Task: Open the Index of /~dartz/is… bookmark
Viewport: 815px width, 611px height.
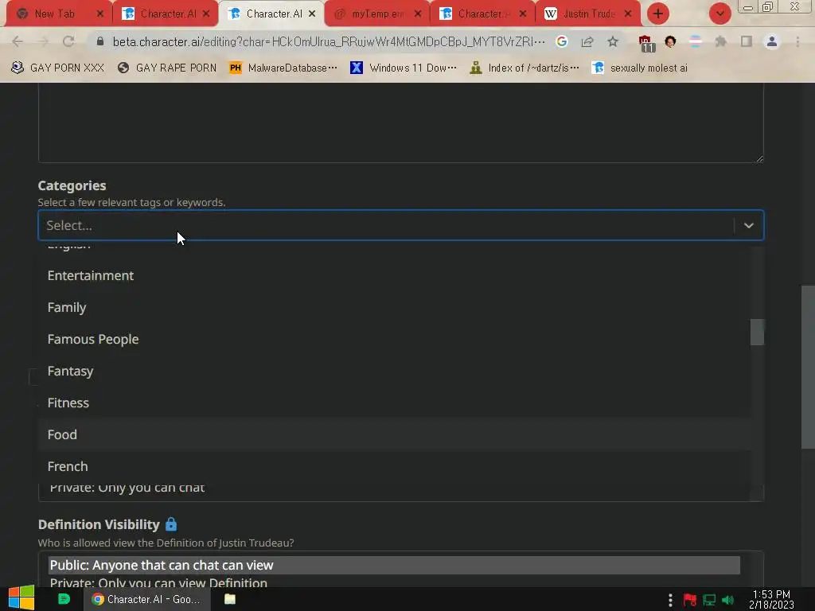Action: click(x=524, y=68)
